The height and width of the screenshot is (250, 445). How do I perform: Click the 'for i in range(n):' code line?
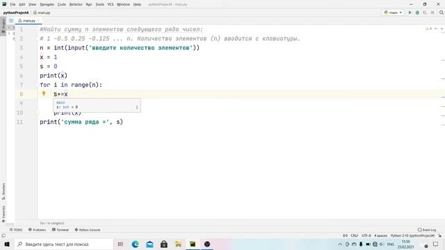(71, 85)
